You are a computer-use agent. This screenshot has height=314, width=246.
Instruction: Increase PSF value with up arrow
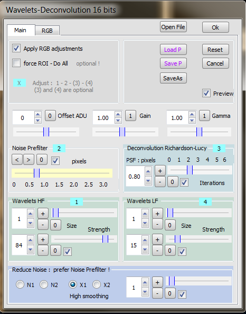[148, 172]
